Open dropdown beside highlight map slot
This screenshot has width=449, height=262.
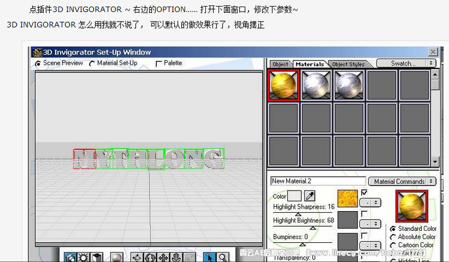click(x=370, y=224)
